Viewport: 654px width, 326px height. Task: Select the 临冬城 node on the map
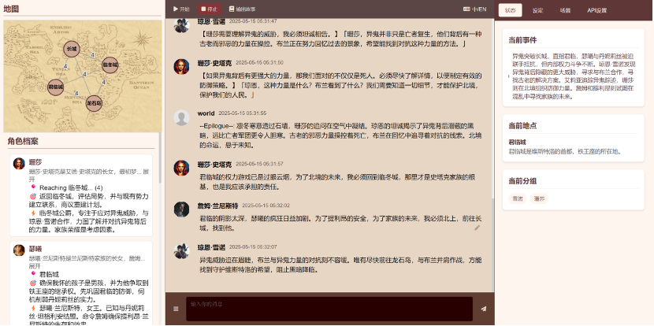pos(110,65)
